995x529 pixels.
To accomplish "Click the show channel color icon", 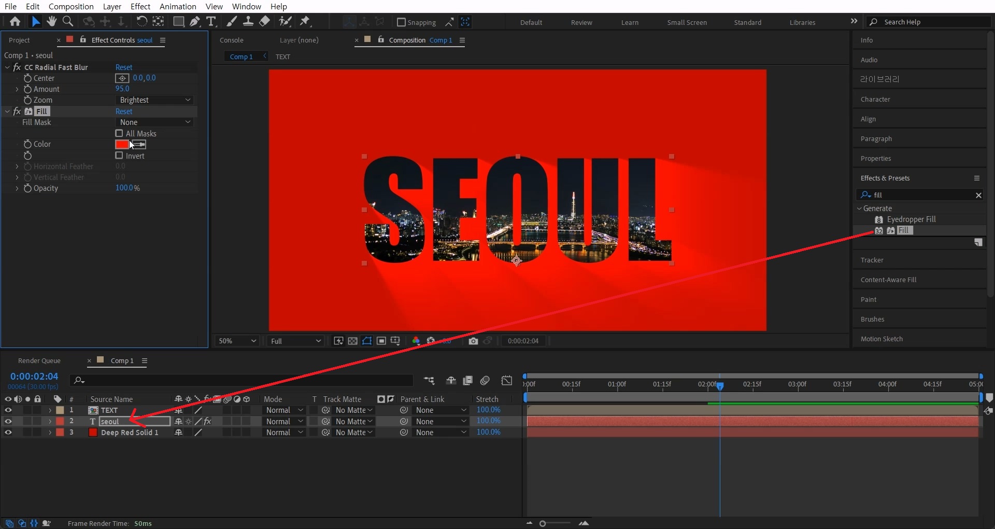I will [x=416, y=341].
